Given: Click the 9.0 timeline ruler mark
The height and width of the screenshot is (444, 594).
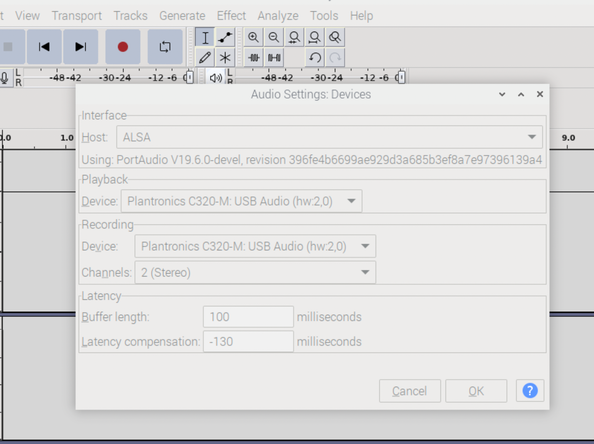Looking at the screenshot, I should (568, 138).
